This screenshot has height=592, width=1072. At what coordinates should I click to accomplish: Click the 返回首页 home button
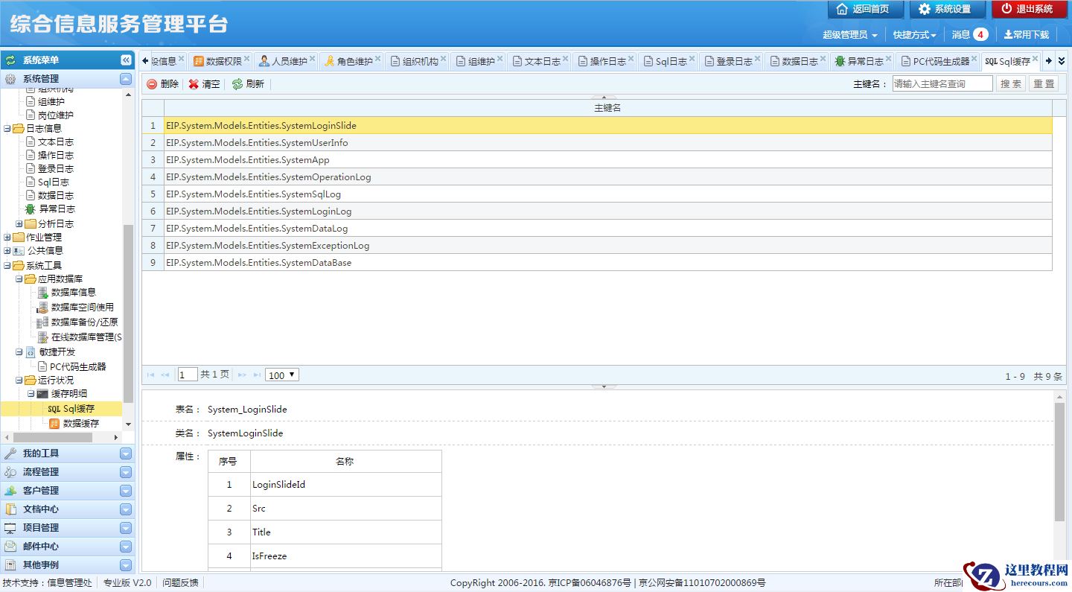[865, 9]
